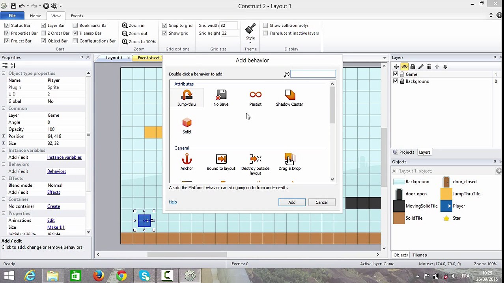Click the Run layout play icon
The image size is (504, 283).
(46, 6)
